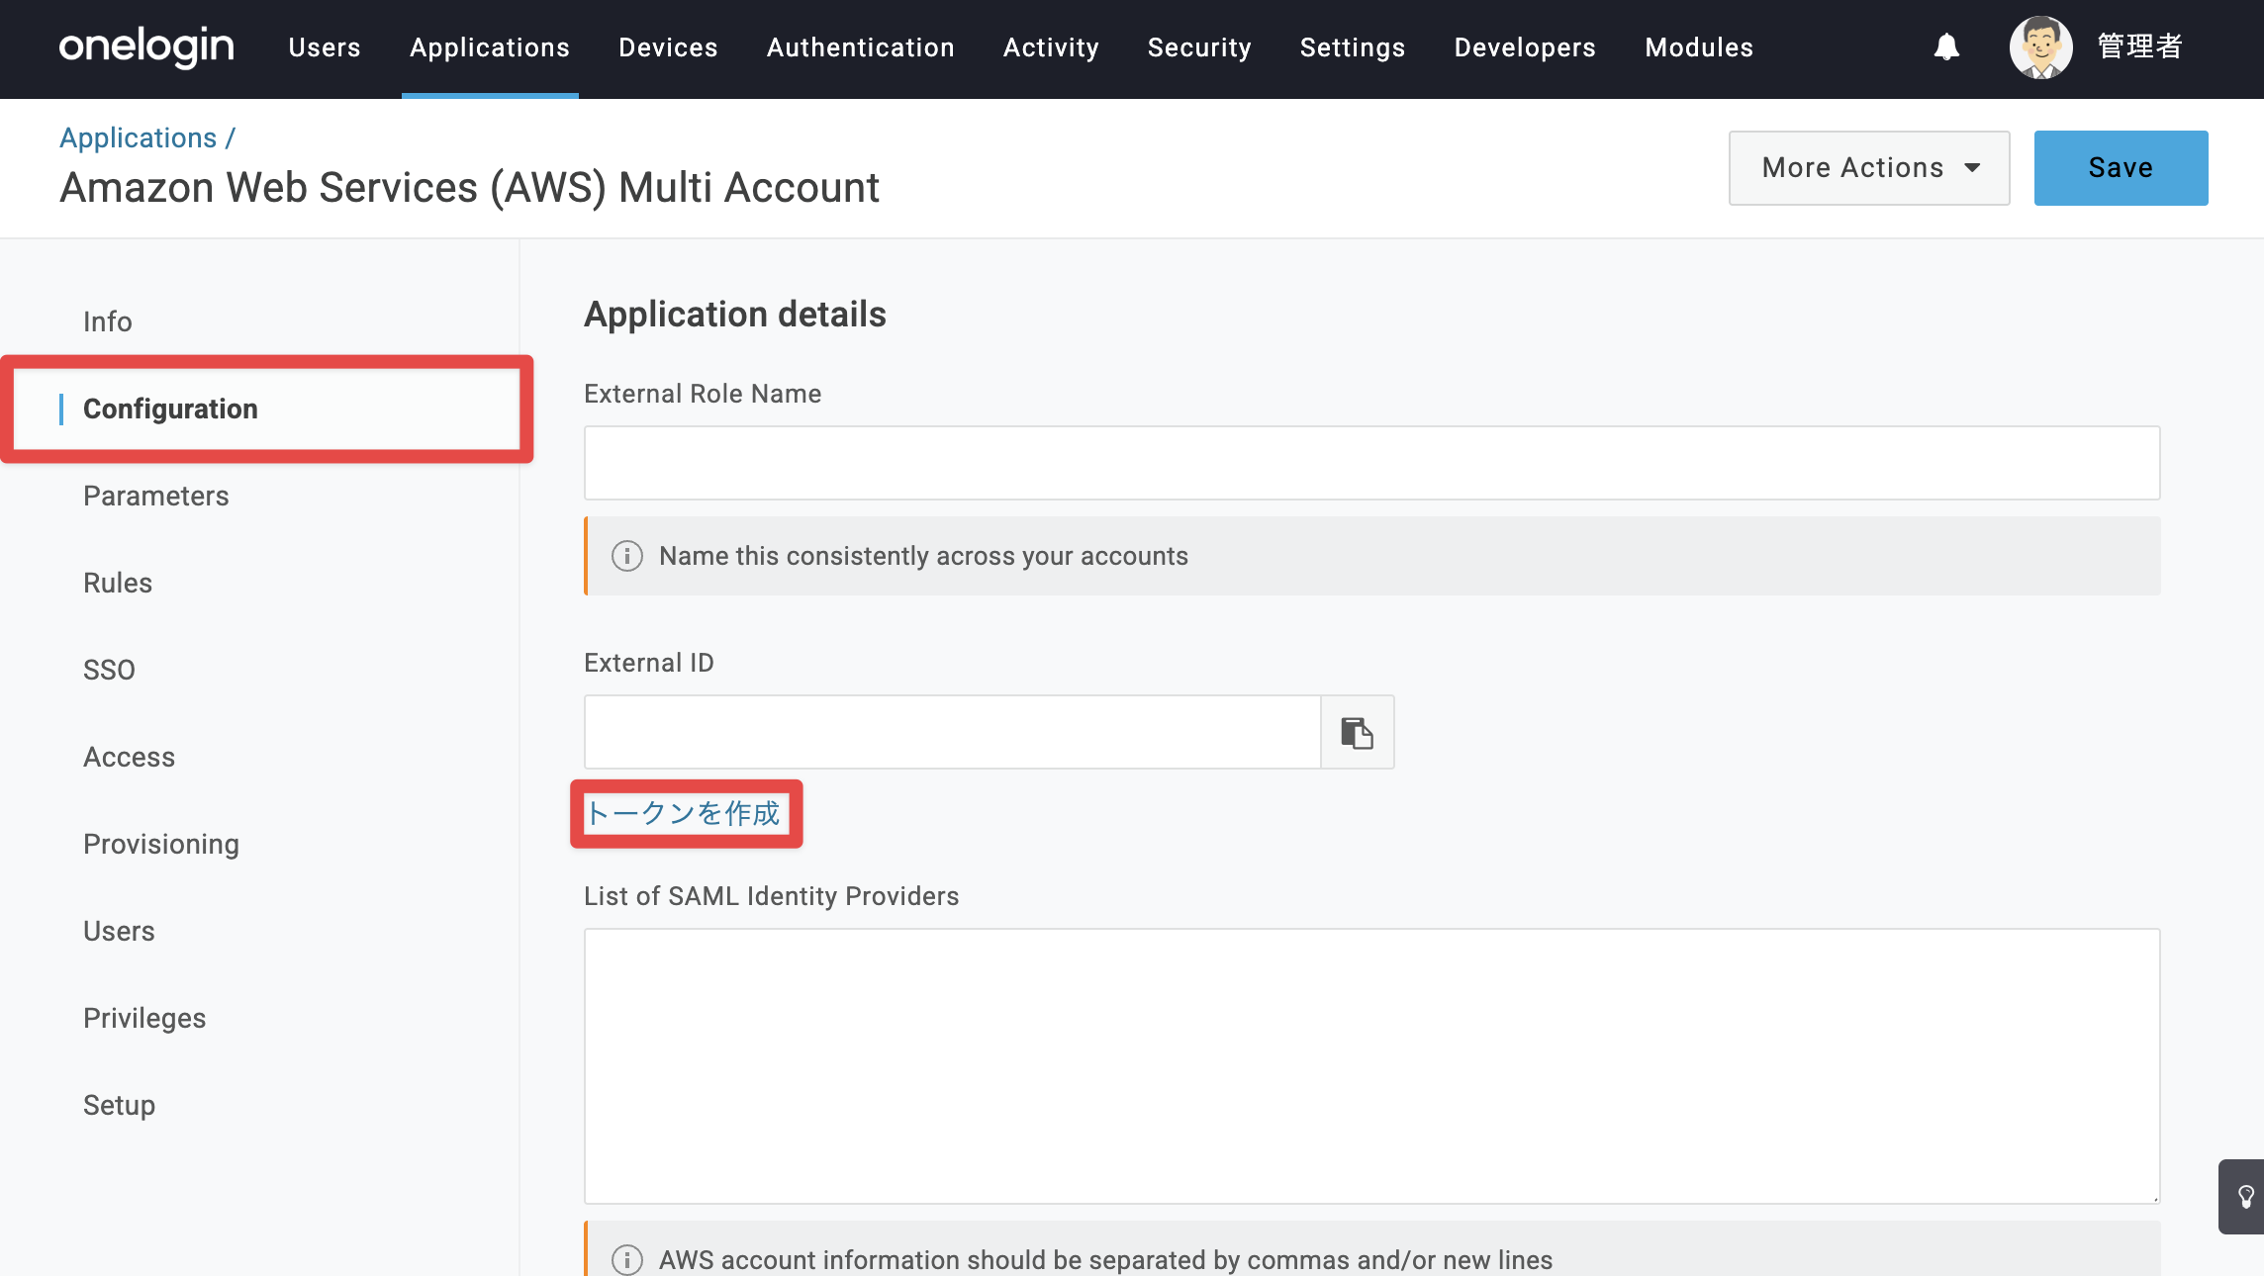Screen dimensions: 2264x1276
Task: Click the 管理者 account name
Action: (2140, 46)
